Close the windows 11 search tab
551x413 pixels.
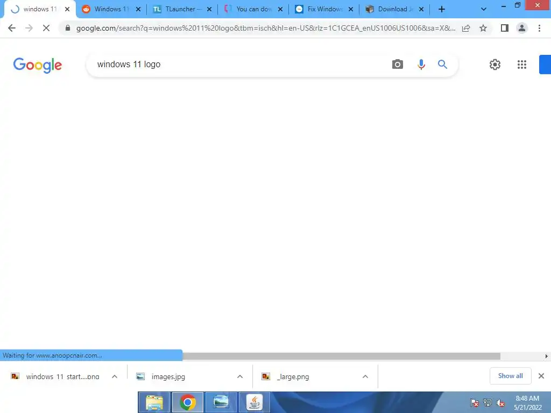click(67, 9)
